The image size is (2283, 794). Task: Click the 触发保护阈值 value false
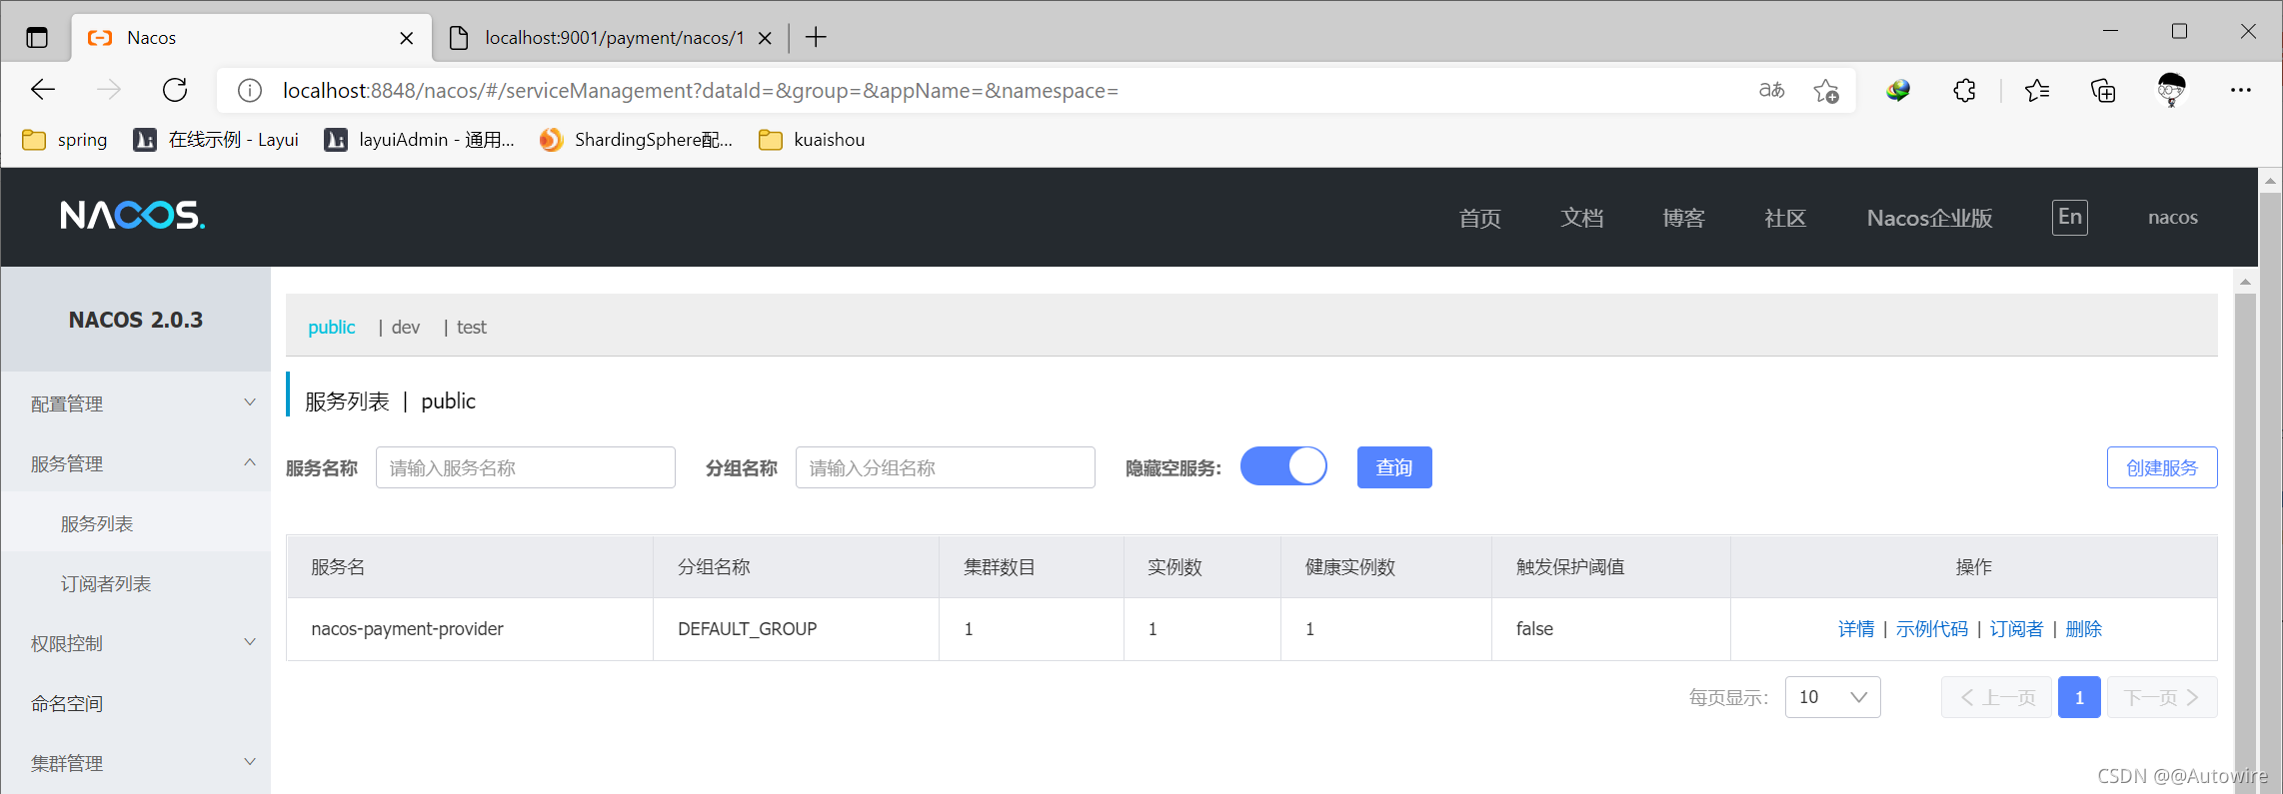tap(1534, 628)
